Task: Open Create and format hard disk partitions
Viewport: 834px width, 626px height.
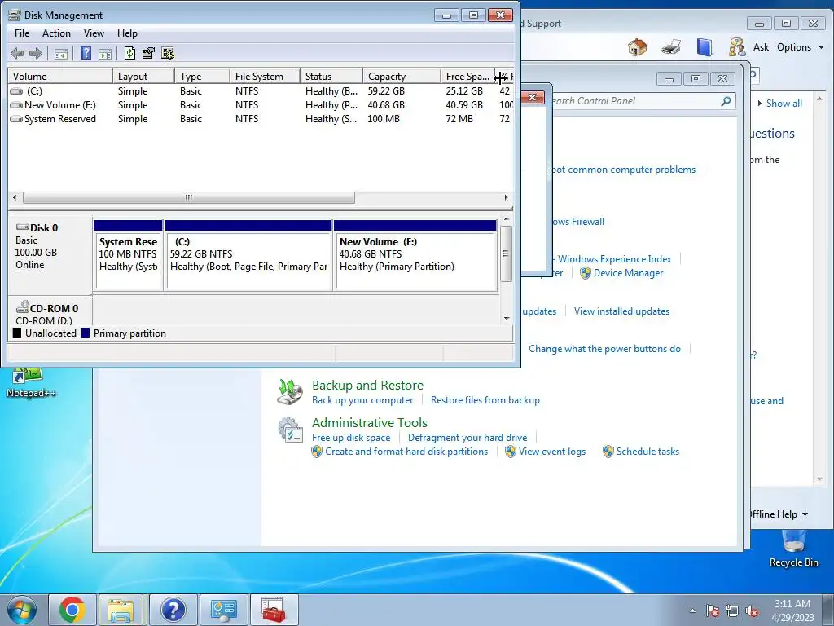Action: click(x=406, y=452)
